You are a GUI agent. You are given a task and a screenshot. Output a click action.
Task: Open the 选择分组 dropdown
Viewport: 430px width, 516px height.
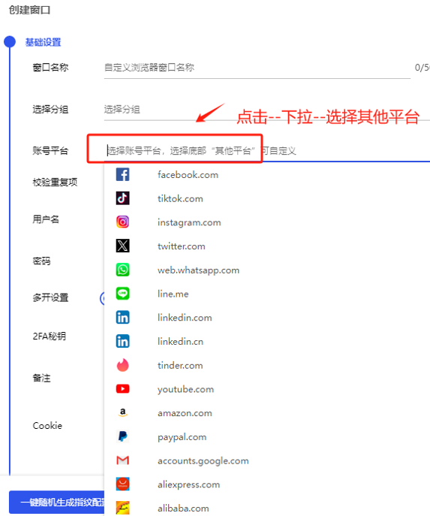tap(267, 110)
